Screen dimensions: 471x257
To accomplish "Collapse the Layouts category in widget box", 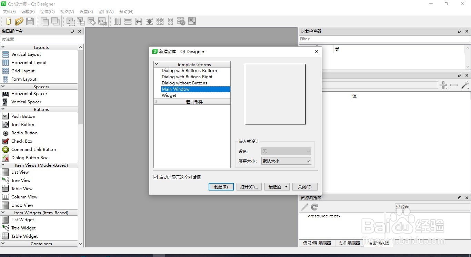I will click(x=3, y=47).
